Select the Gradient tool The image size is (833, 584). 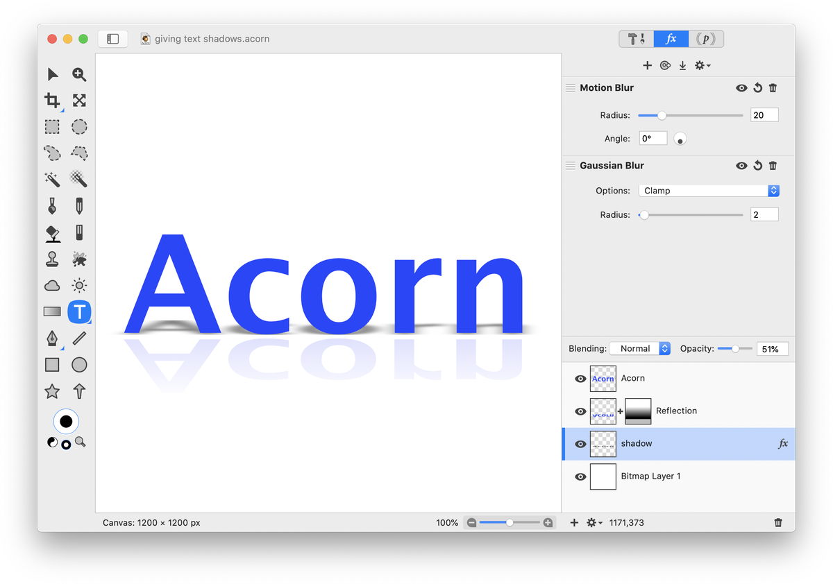coord(53,311)
